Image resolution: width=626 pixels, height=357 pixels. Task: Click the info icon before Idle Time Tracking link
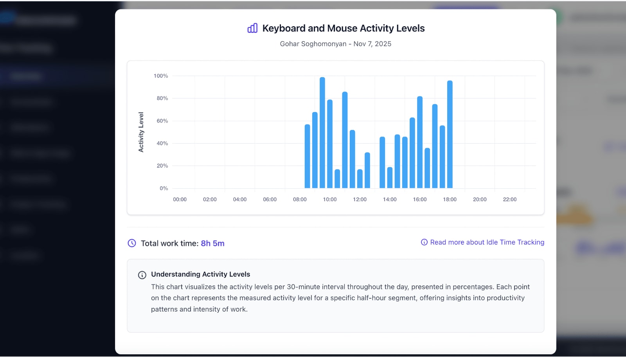424,242
